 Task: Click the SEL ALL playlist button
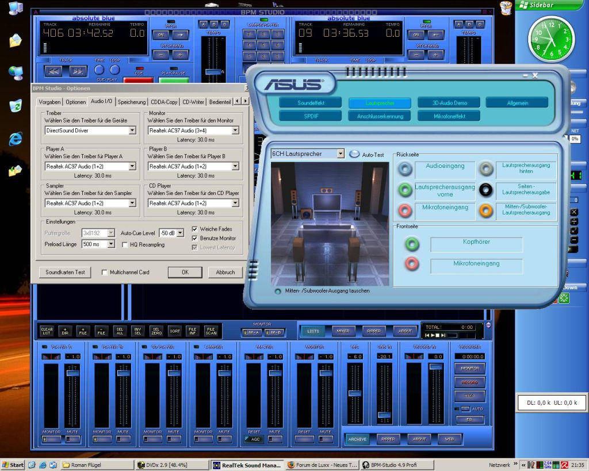click(x=120, y=331)
